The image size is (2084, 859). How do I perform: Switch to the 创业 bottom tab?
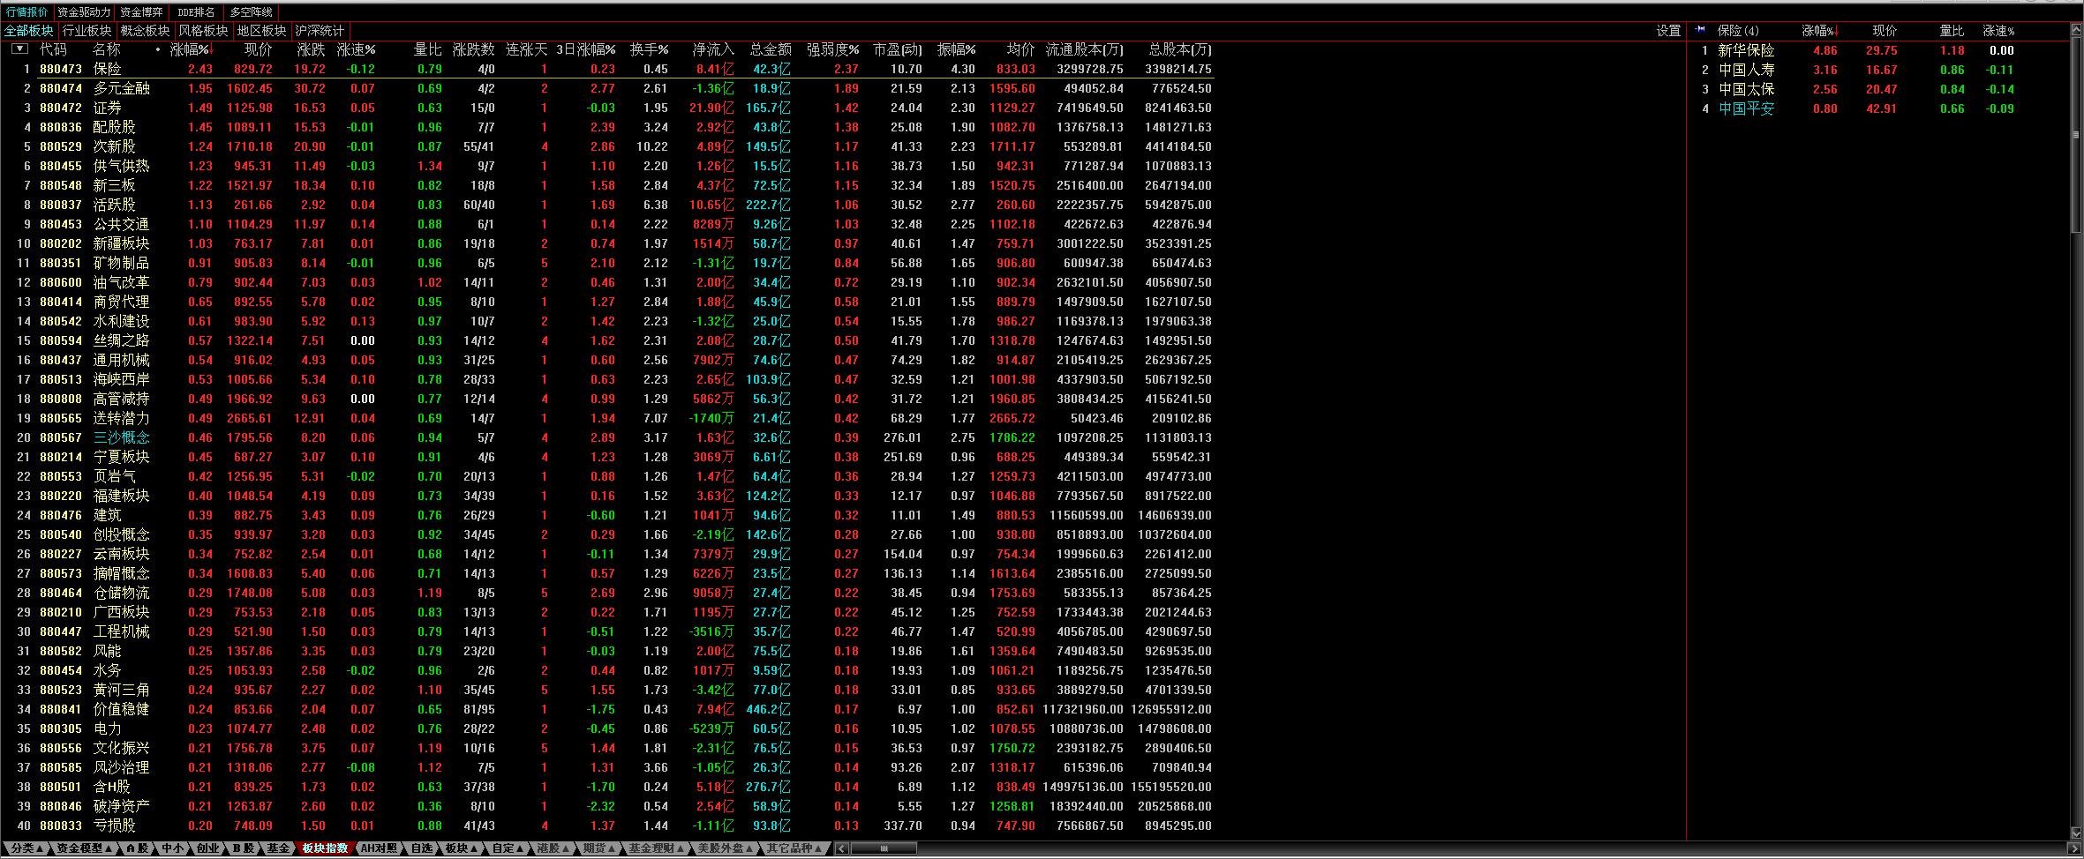pyautogui.click(x=207, y=848)
